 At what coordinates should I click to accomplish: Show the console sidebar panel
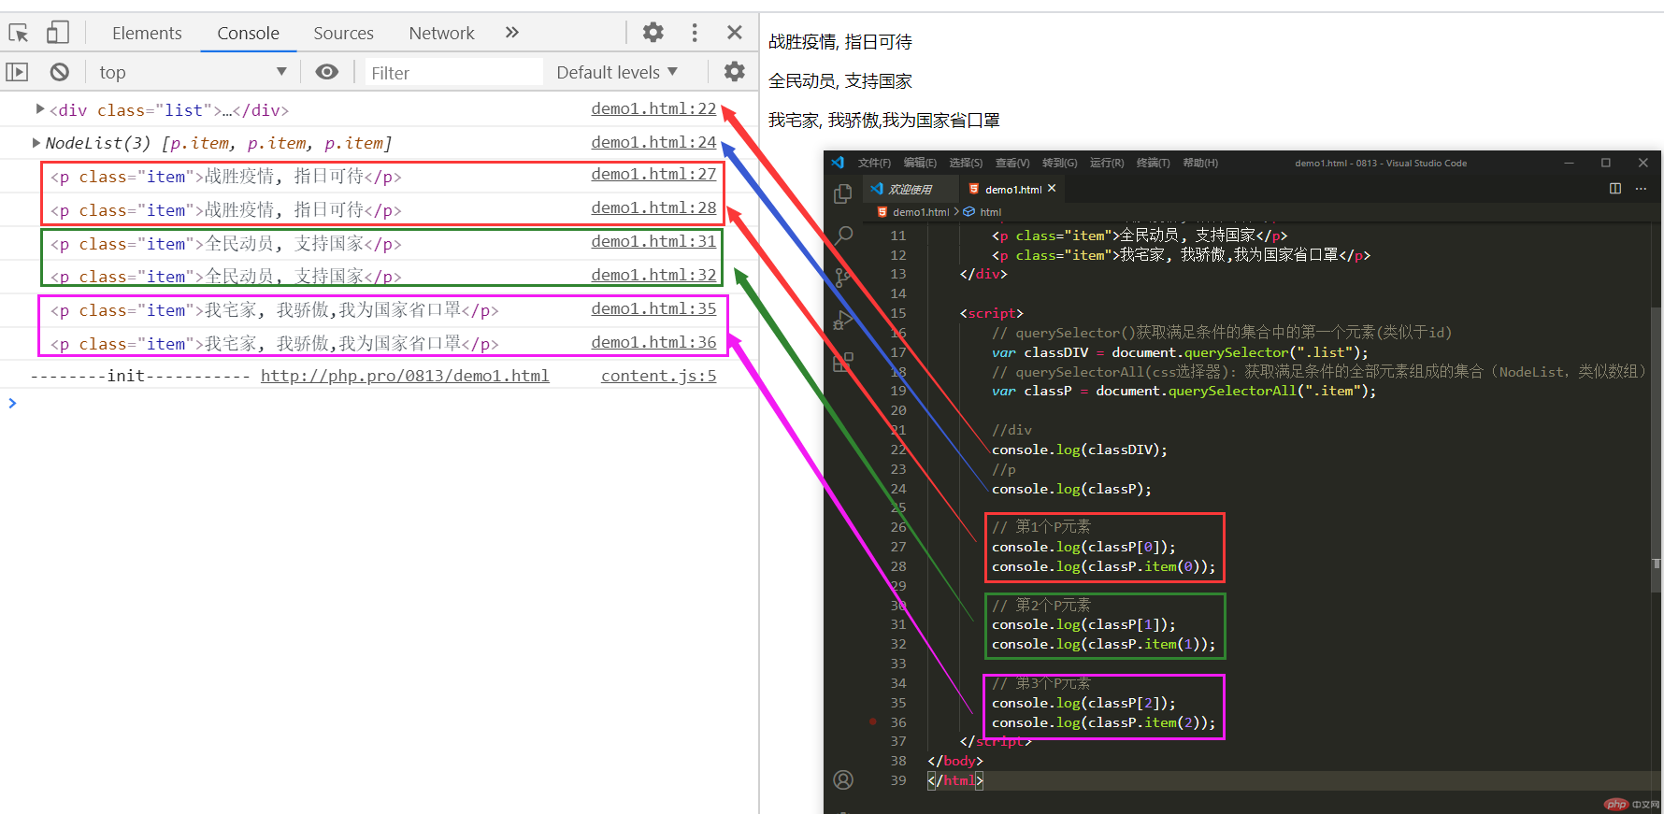click(x=17, y=72)
